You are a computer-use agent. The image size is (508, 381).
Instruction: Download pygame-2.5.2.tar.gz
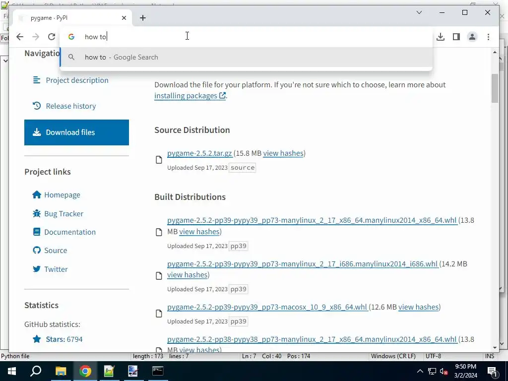(199, 153)
